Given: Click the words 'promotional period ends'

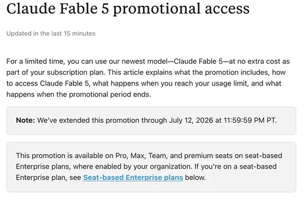Looking at the screenshot, I should 110,94.
